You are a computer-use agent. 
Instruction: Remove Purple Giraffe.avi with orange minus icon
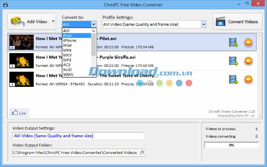pos(248,61)
